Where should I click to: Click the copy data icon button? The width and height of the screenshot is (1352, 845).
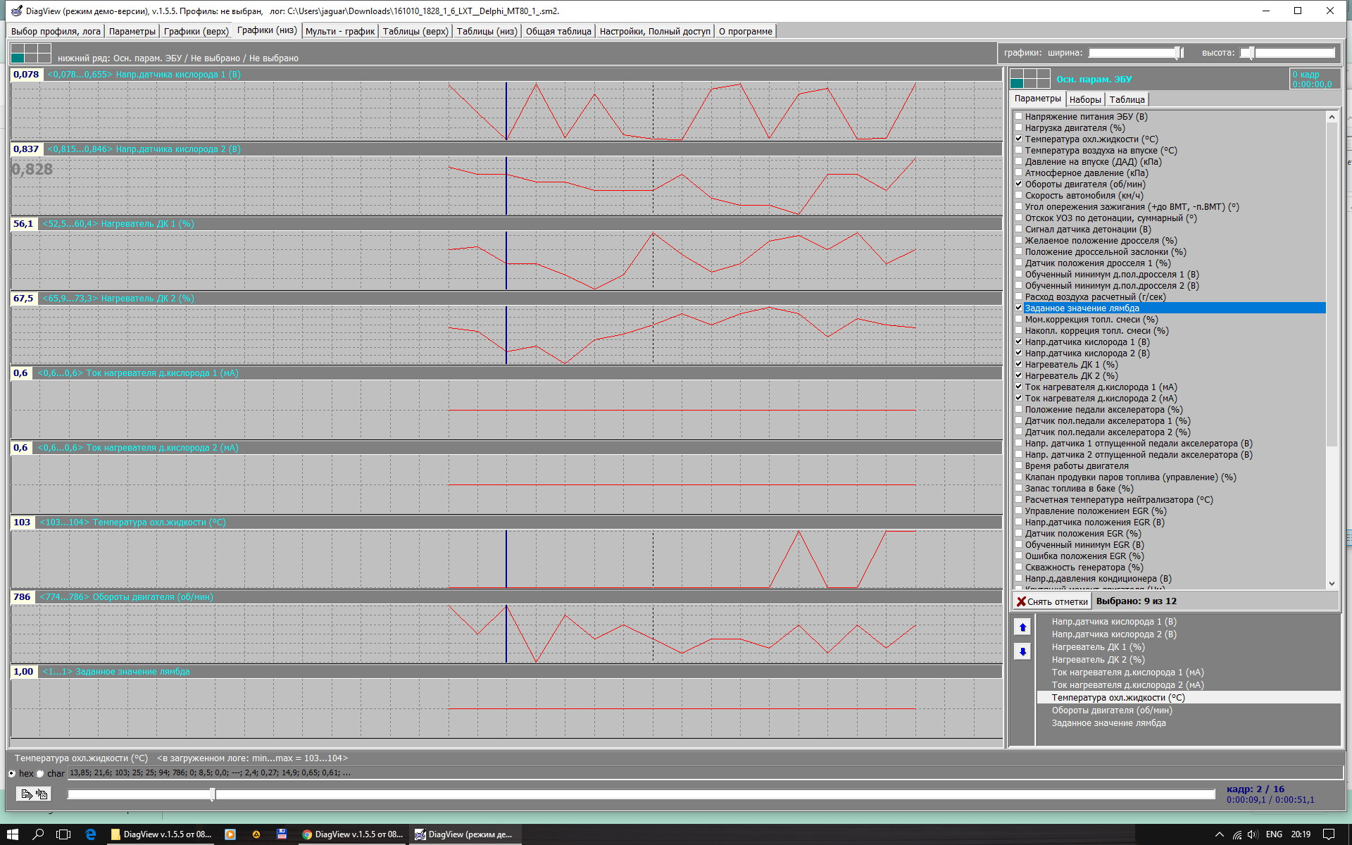34,794
